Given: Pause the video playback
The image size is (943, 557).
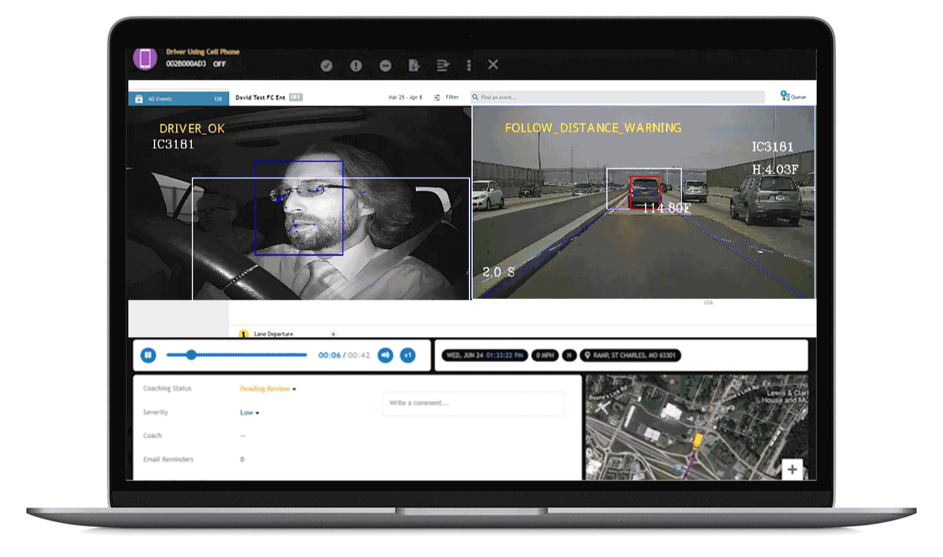Looking at the screenshot, I should [149, 355].
